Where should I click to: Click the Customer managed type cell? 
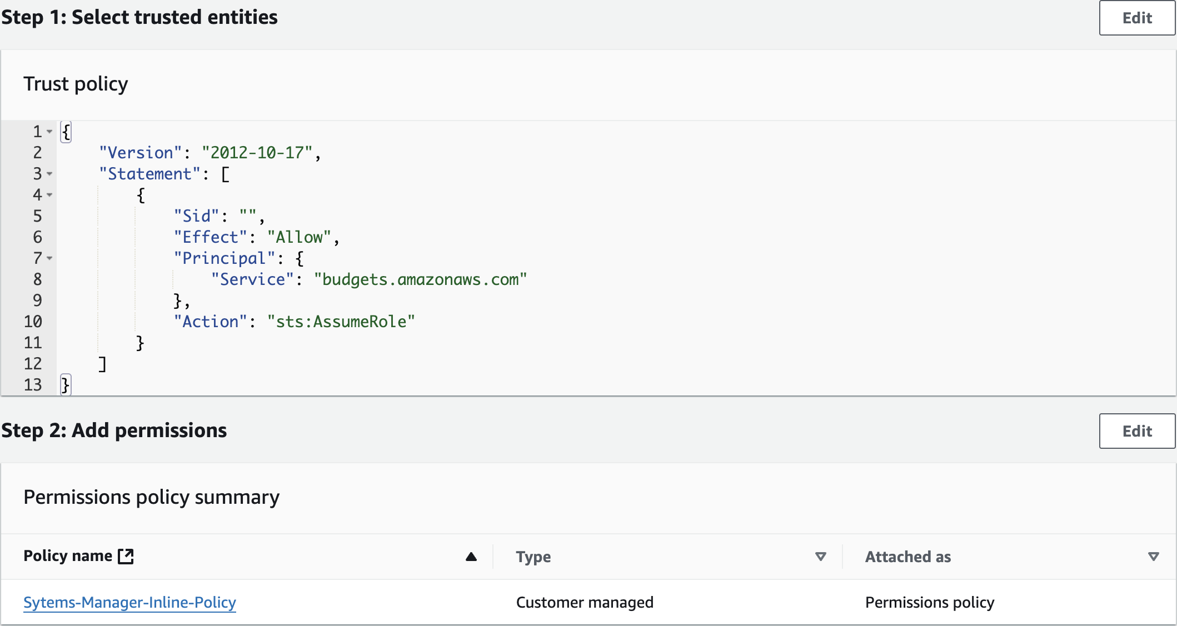584,602
